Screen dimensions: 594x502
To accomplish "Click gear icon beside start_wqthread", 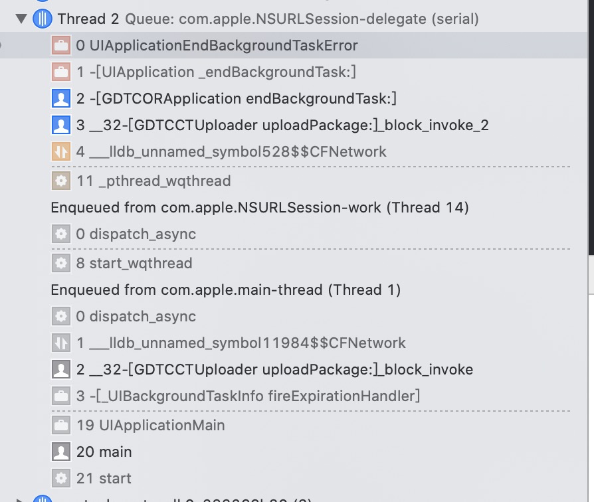I will point(61,263).
